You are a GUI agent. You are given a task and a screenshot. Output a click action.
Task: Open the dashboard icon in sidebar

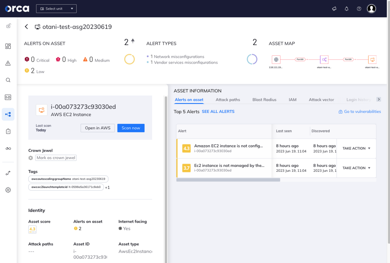[8, 46]
